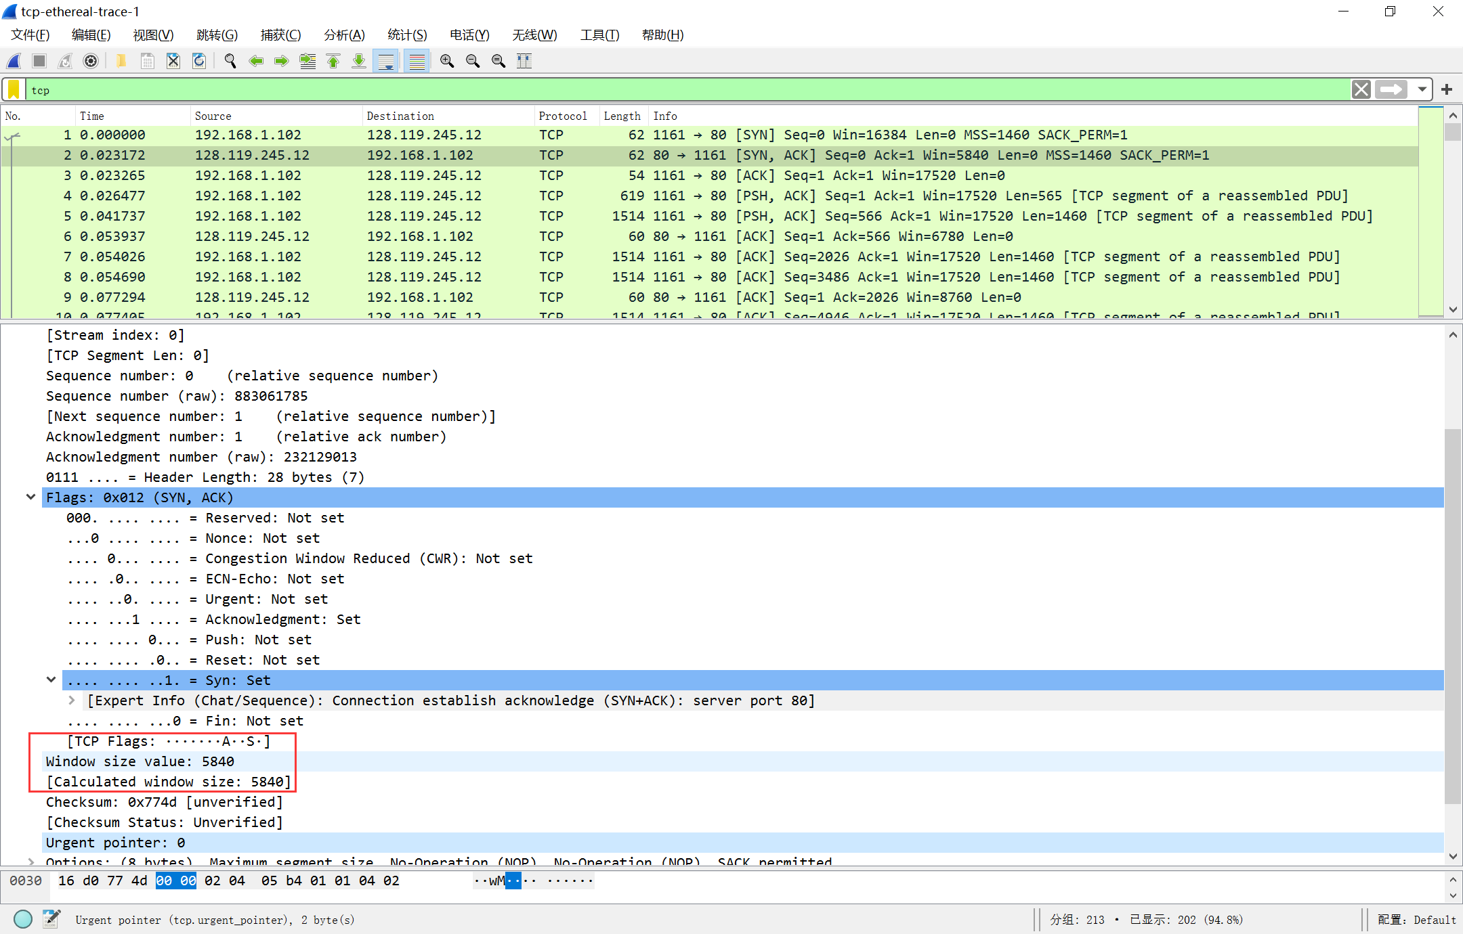1463x934 pixels.
Task: Click the find packet magnifier icon
Action: 230,61
